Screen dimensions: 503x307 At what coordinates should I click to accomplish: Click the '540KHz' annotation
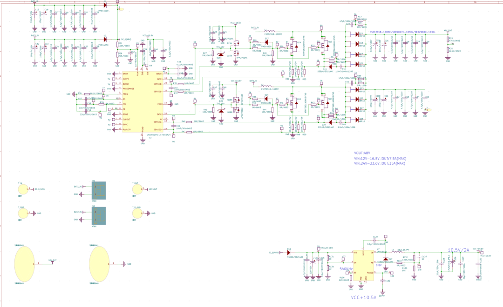point(346,269)
